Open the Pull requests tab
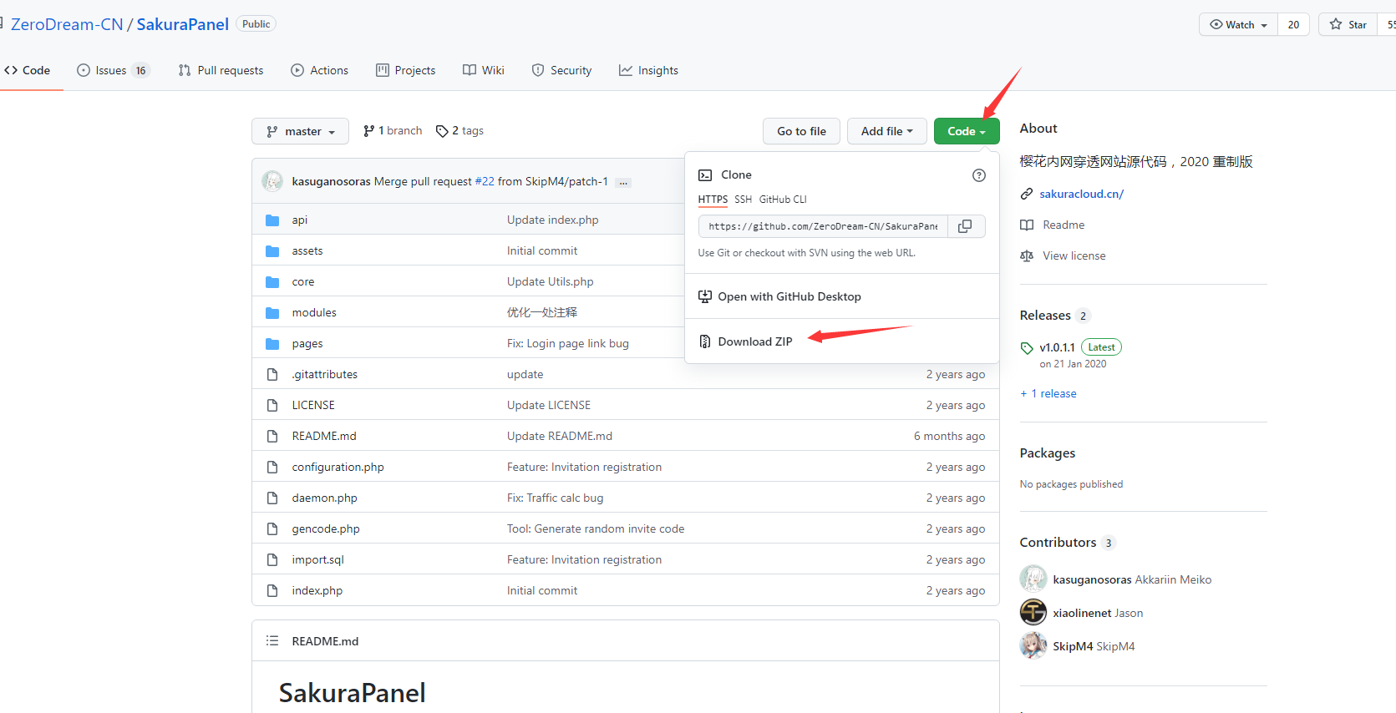Screen dimensions: 1396x713 (x=221, y=71)
